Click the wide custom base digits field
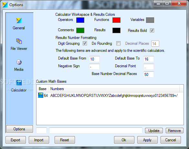This screenshot has width=189, height=149. [x=96, y=130]
